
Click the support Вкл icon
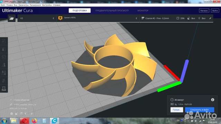[x=189, y=18]
